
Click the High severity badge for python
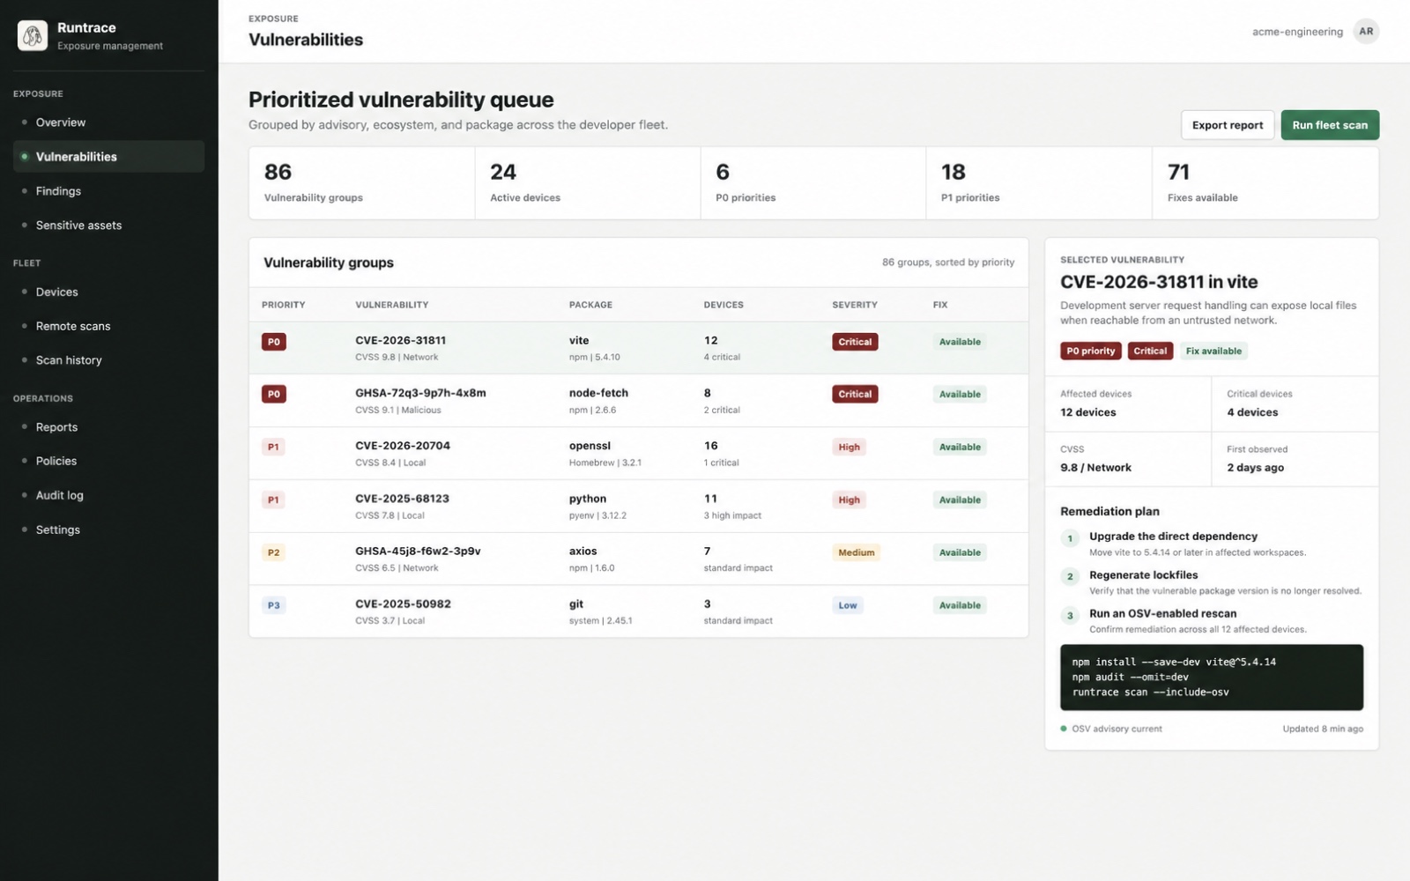pyautogui.click(x=850, y=500)
